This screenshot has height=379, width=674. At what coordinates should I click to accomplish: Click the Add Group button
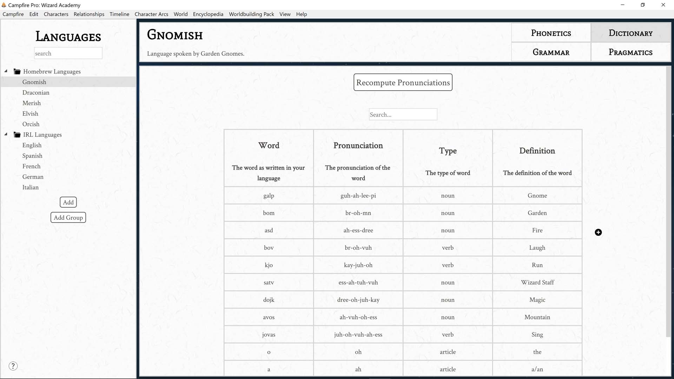(x=68, y=217)
